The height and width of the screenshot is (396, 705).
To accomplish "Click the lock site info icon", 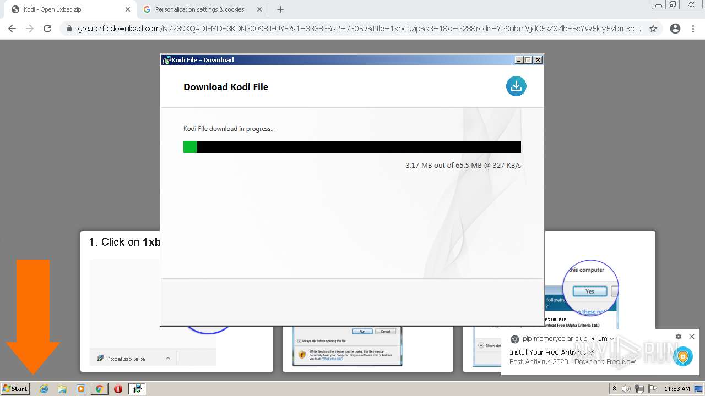I will pyautogui.click(x=70, y=29).
